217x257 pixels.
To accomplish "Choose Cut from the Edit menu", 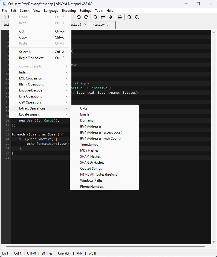I will 40,31.
